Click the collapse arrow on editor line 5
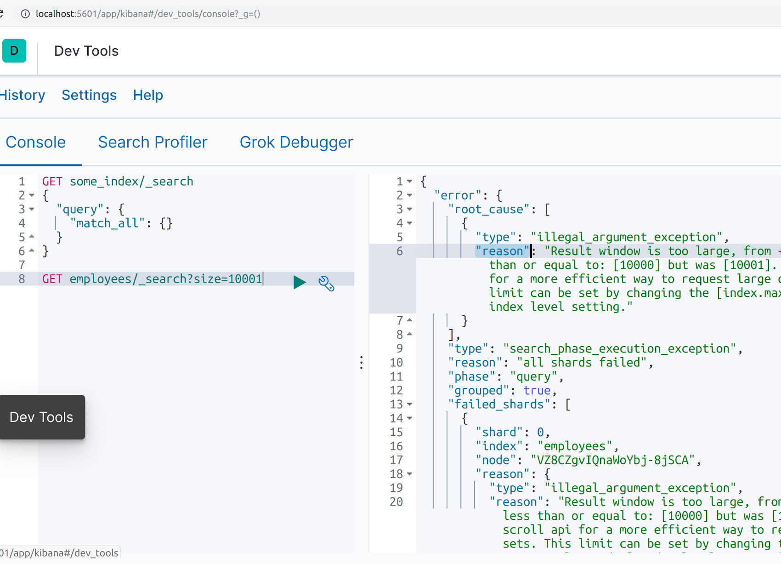Image resolution: width=781 pixels, height=564 pixels. 31,236
